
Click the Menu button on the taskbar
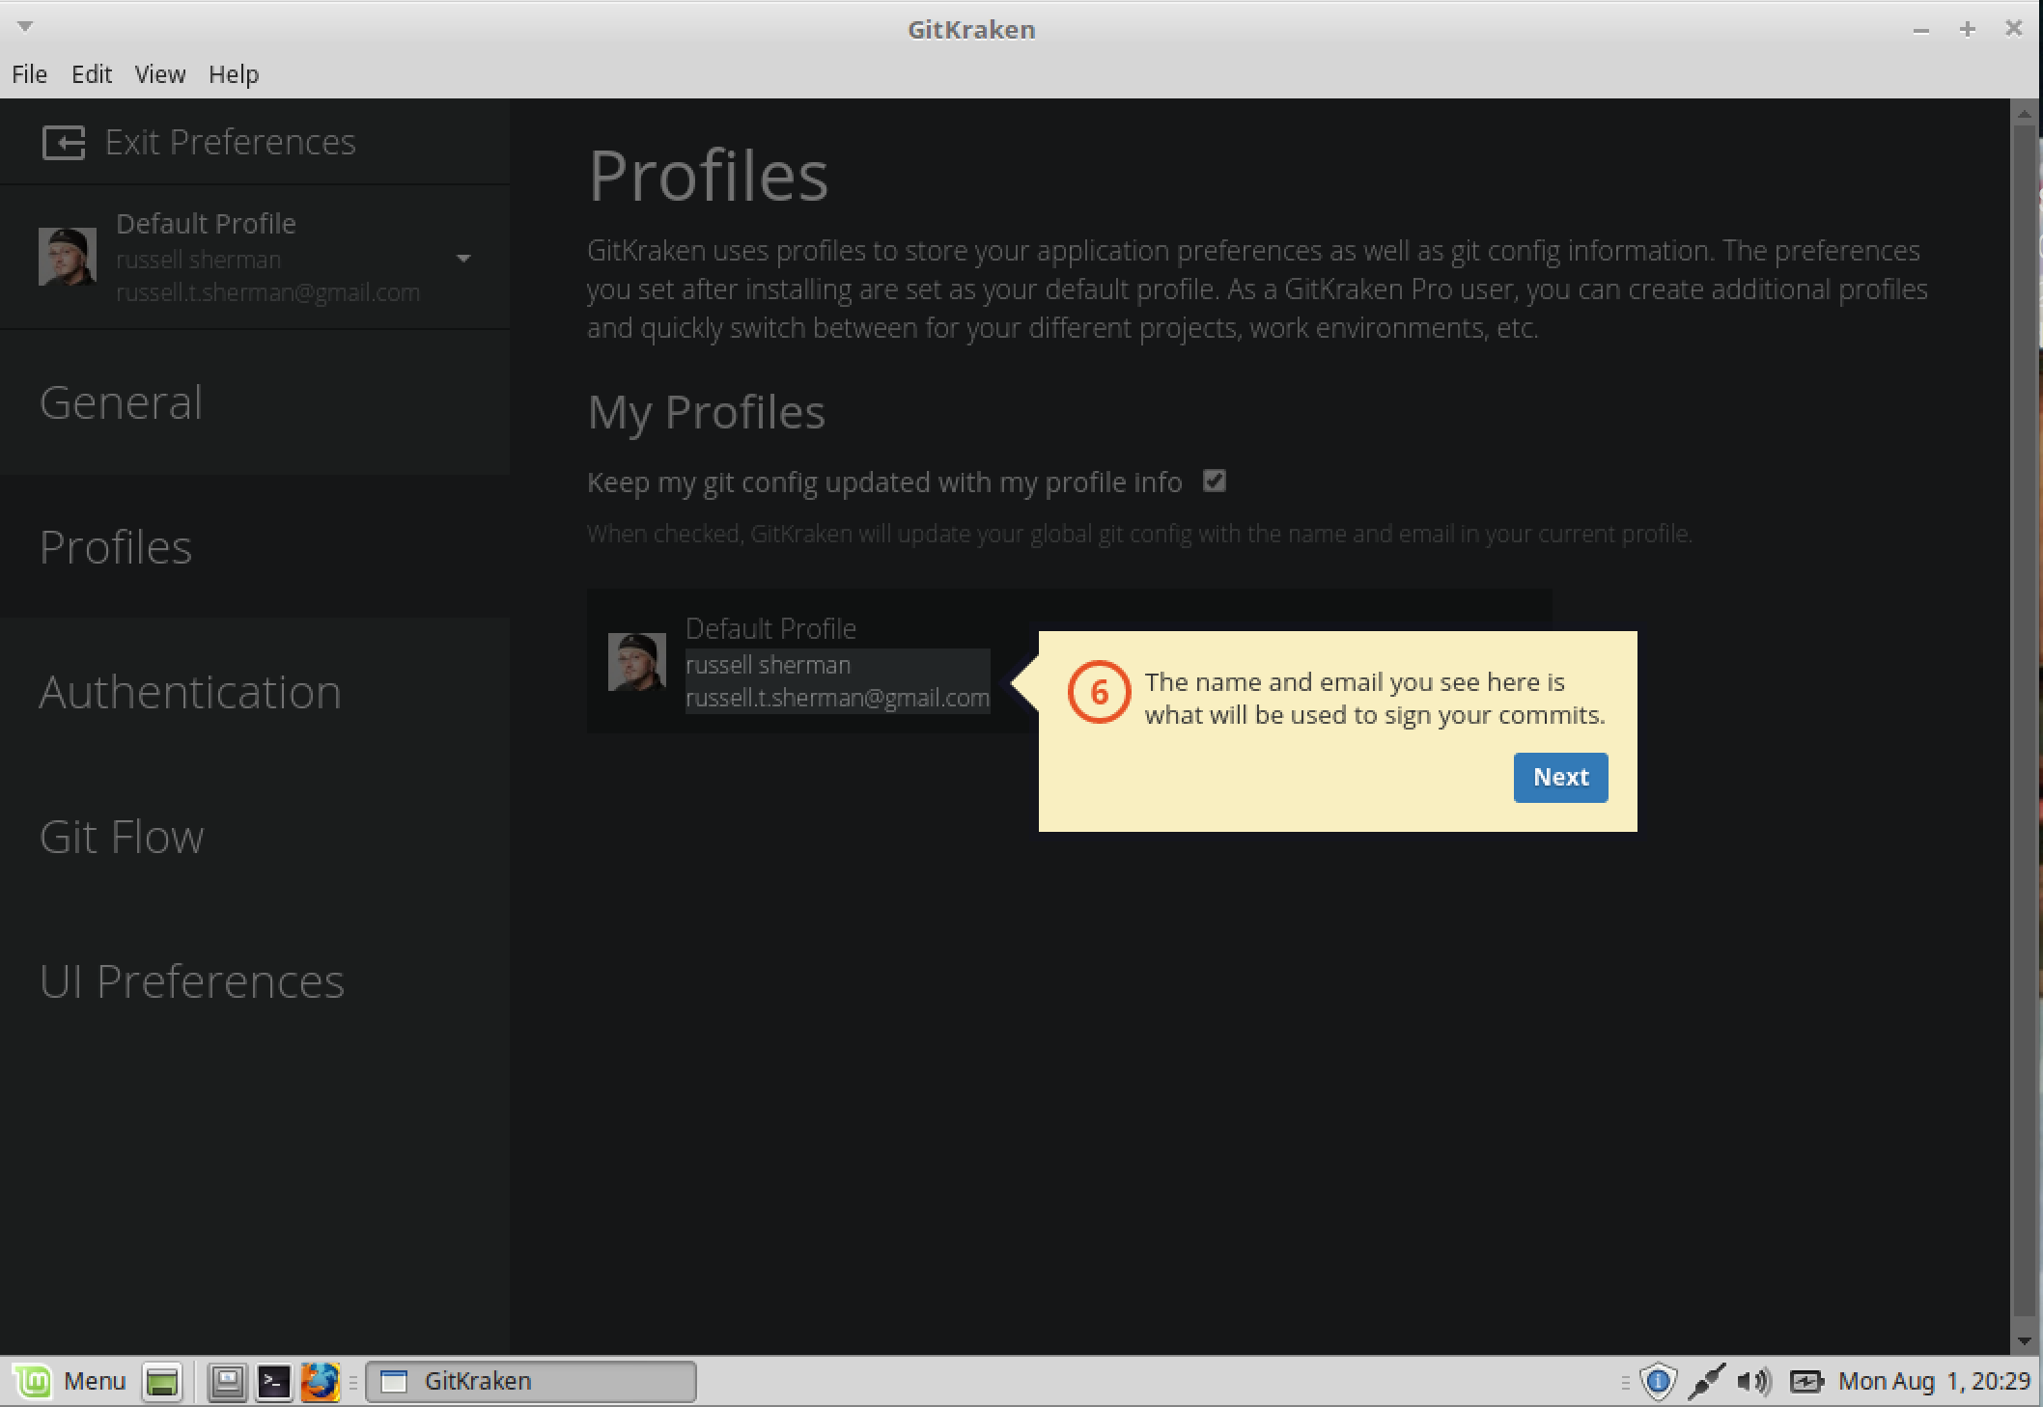[71, 1382]
